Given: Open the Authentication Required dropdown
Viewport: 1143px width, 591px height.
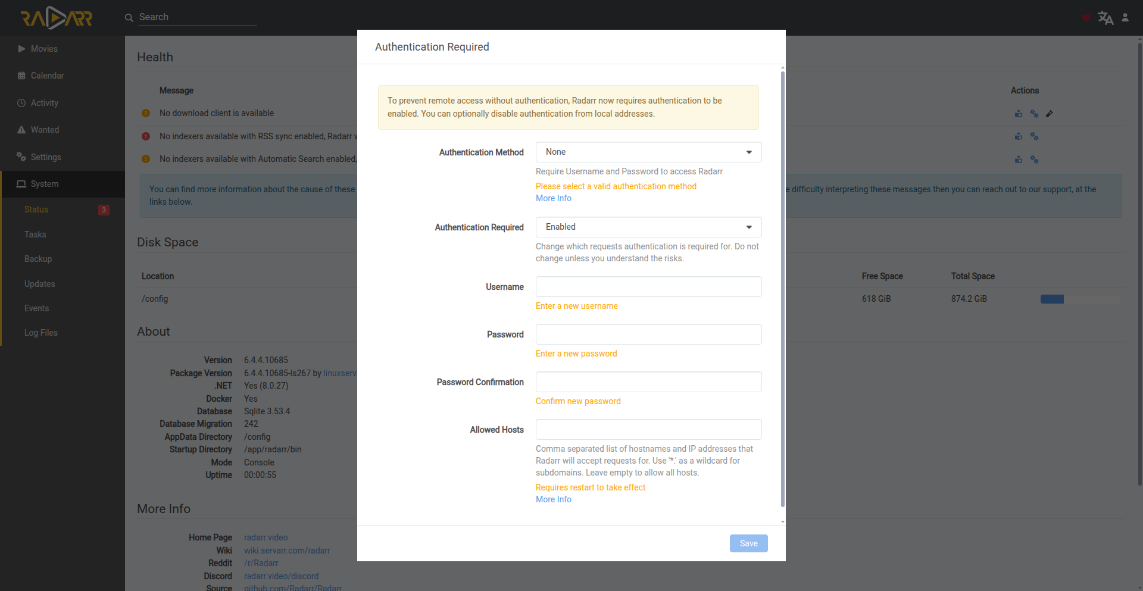Looking at the screenshot, I should click(648, 227).
